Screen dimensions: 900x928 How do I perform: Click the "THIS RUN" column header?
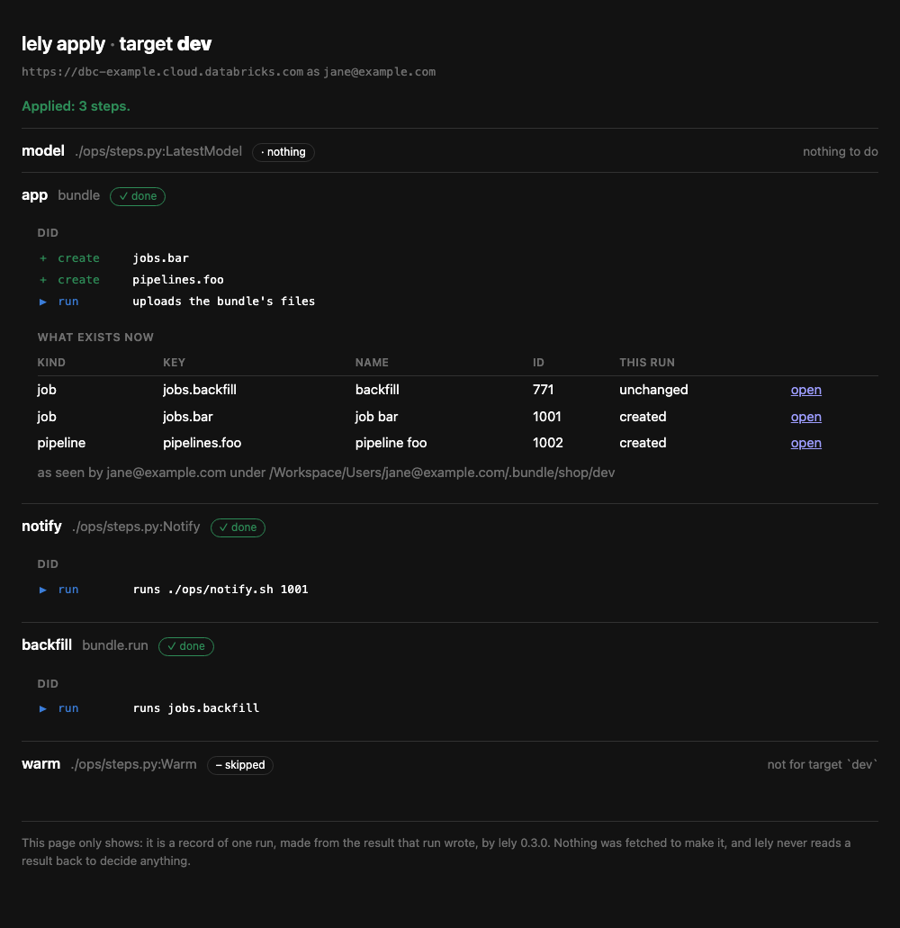point(647,362)
